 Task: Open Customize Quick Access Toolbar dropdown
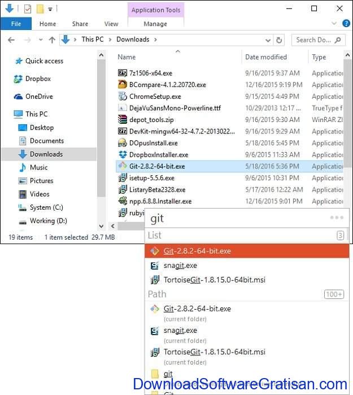coord(50,10)
